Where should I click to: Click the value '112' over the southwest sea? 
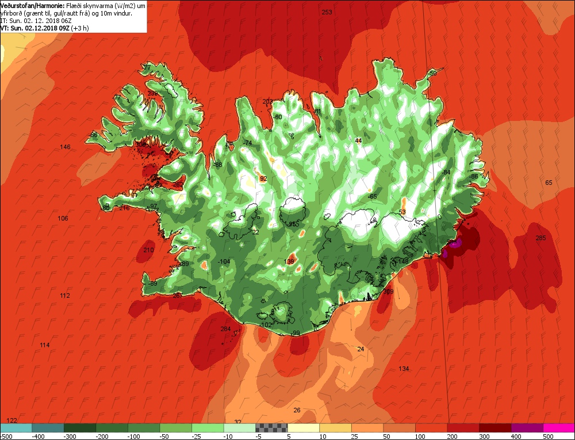point(65,295)
